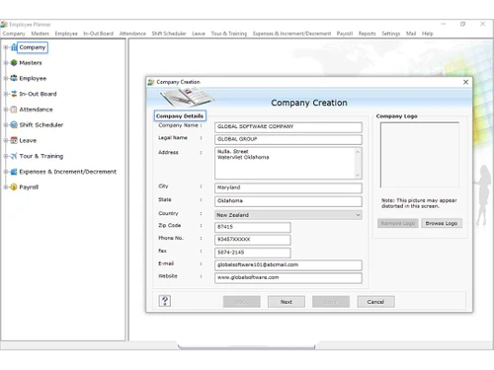
Task: Expand the Employee tree node
Action: click(x=6, y=78)
